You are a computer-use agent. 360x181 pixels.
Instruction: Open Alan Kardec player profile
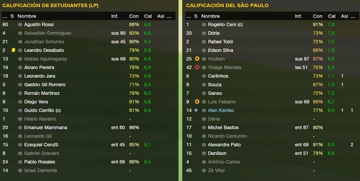coord(221,110)
